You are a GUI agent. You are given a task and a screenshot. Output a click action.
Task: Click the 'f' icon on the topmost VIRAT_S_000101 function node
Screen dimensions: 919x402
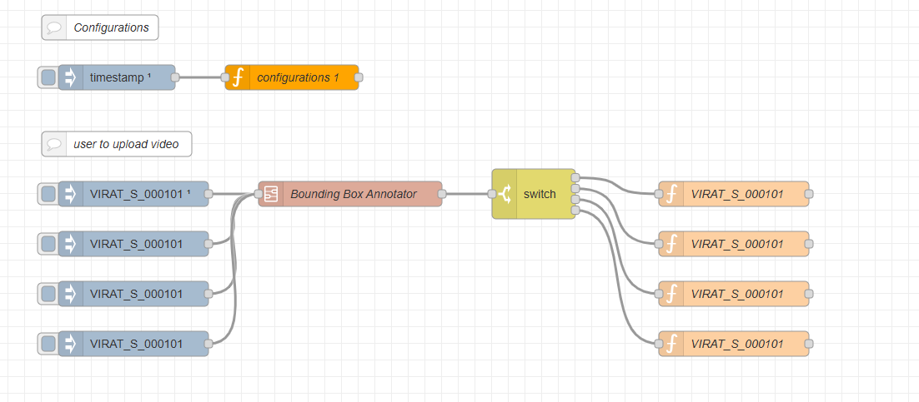[x=671, y=194]
